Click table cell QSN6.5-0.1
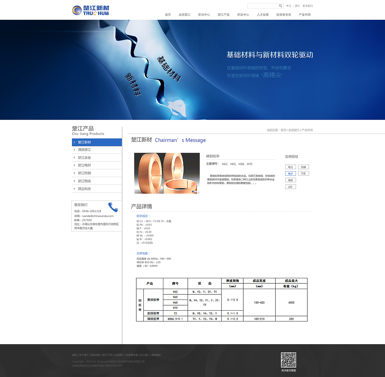 tap(175, 319)
